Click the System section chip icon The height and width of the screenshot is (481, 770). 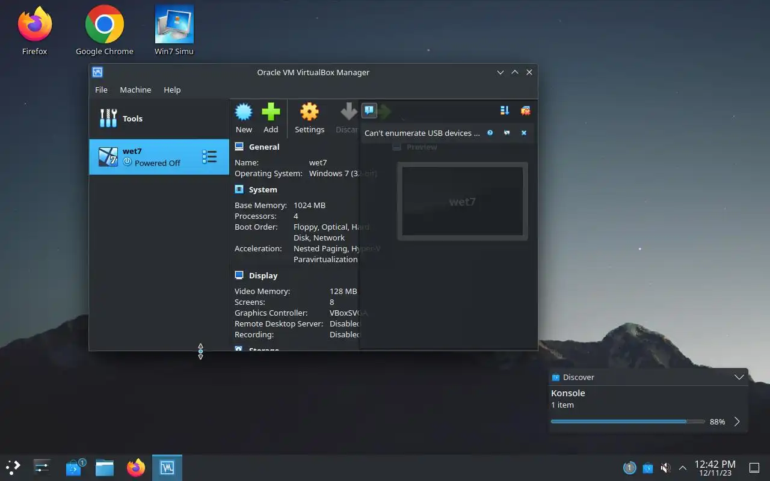(x=239, y=189)
